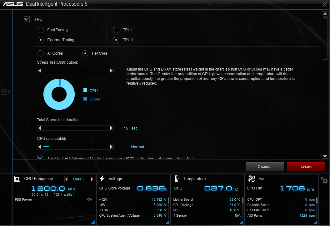This screenshot has height=226, width=330.
Task: Select next core after Core 0
Action: pyautogui.click(x=92, y=179)
